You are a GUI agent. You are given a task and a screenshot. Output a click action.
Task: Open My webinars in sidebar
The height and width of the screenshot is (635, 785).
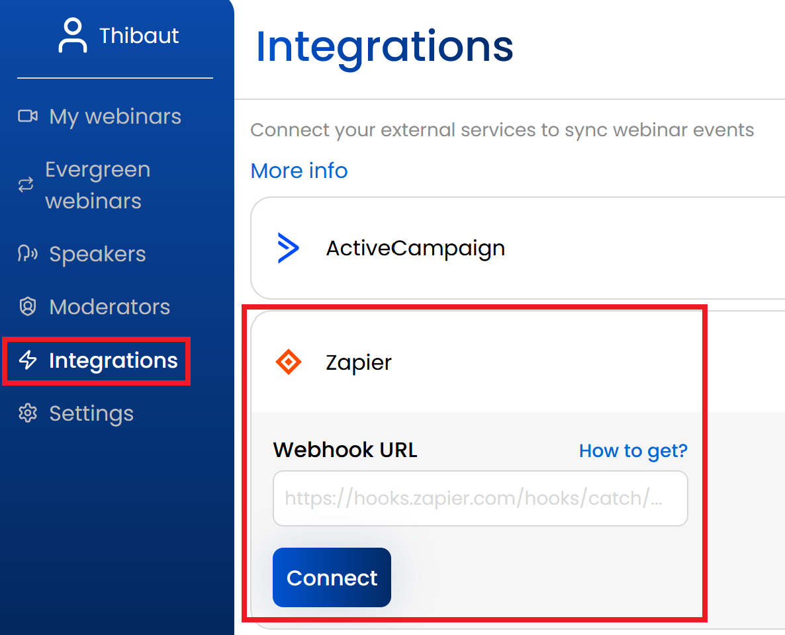[x=115, y=116]
